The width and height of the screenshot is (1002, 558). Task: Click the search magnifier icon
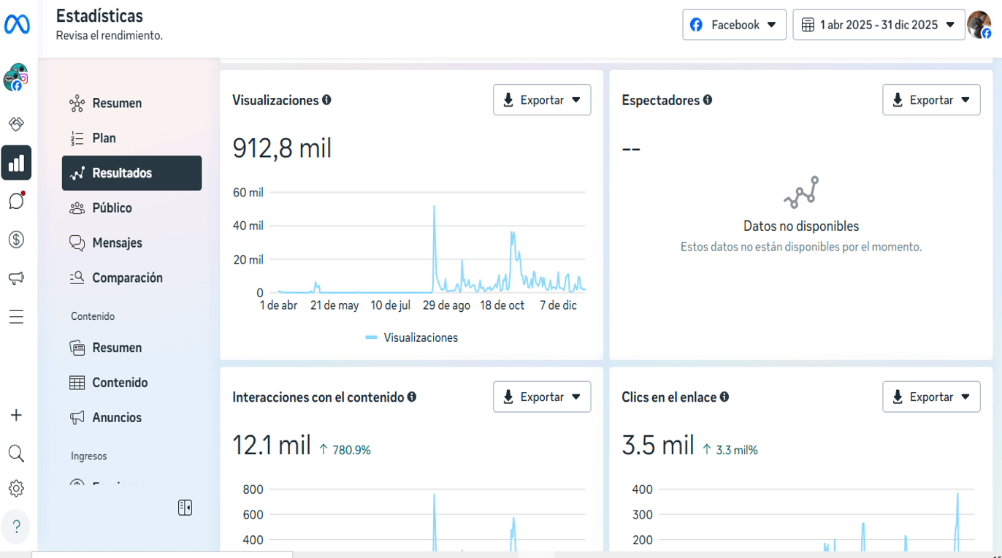coord(16,454)
